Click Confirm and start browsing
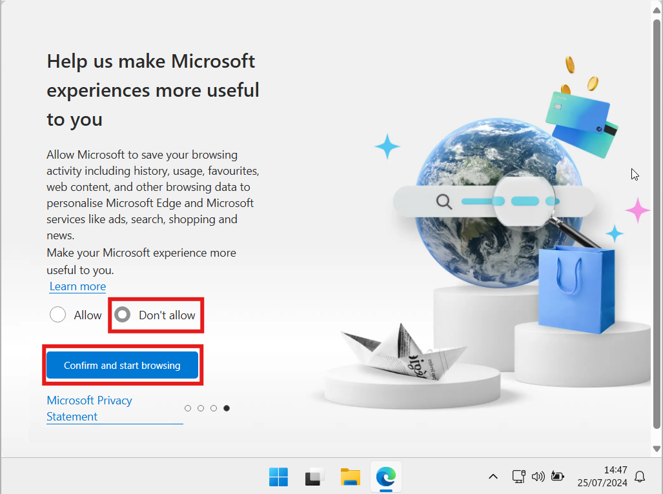The height and width of the screenshot is (494, 663). pyautogui.click(x=122, y=365)
